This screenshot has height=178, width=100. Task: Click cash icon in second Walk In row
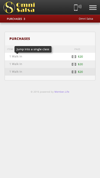click(x=74, y=64)
